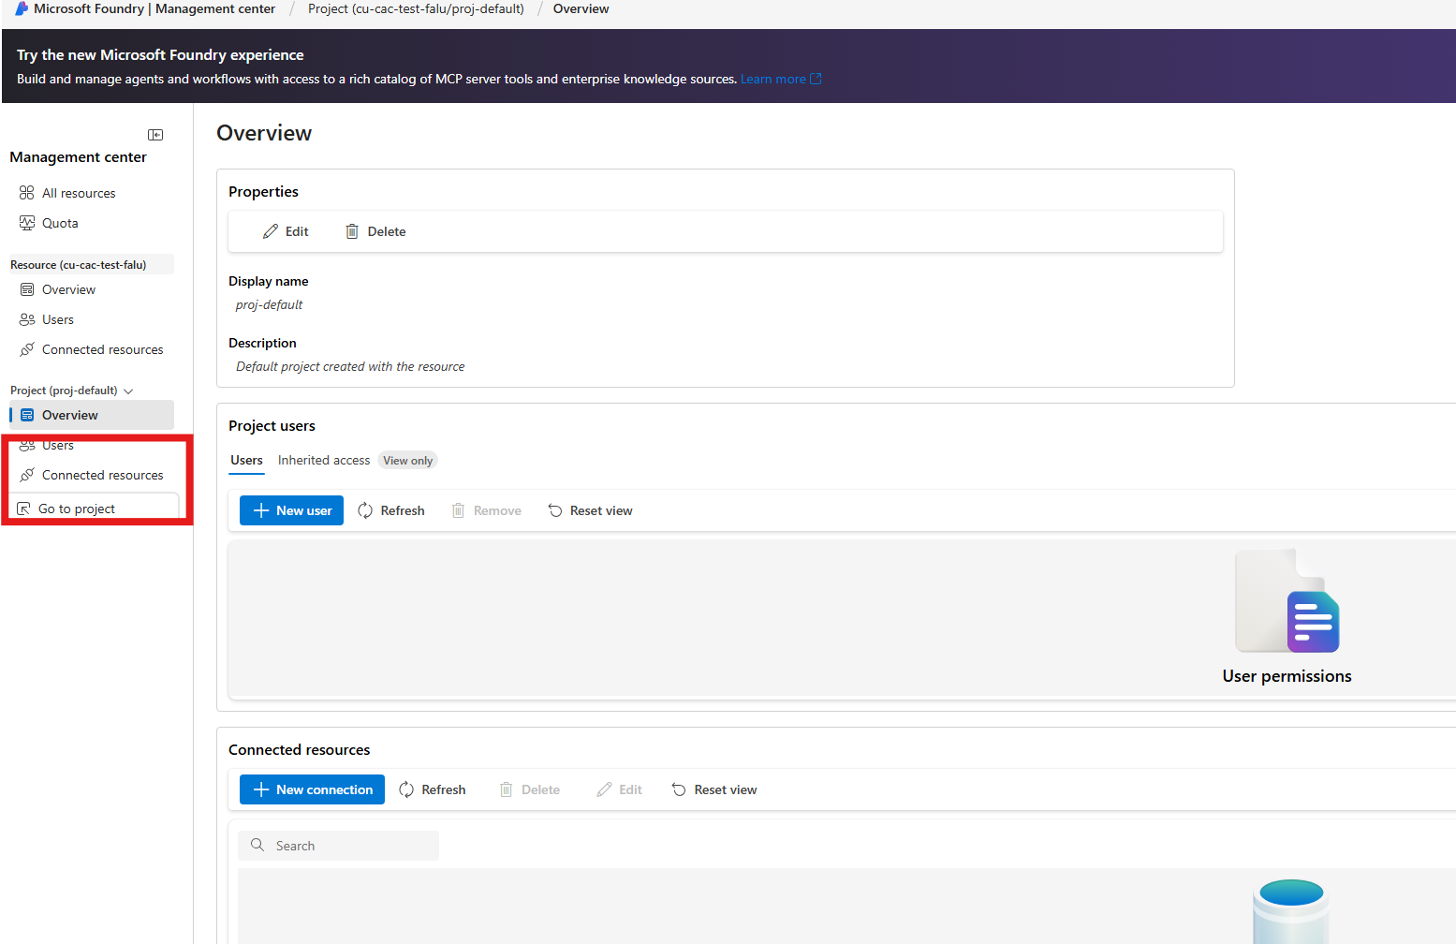Click the Management center breadcrumb
Image resolution: width=1456 pixels, height=944 pixels.
pos(215,8)
